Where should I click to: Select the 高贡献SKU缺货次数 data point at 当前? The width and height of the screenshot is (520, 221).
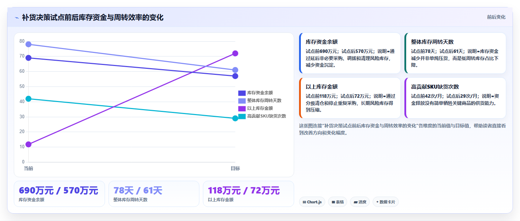(29, 99)
